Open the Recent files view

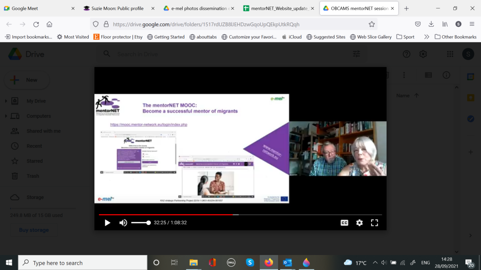tap(34, 146)
